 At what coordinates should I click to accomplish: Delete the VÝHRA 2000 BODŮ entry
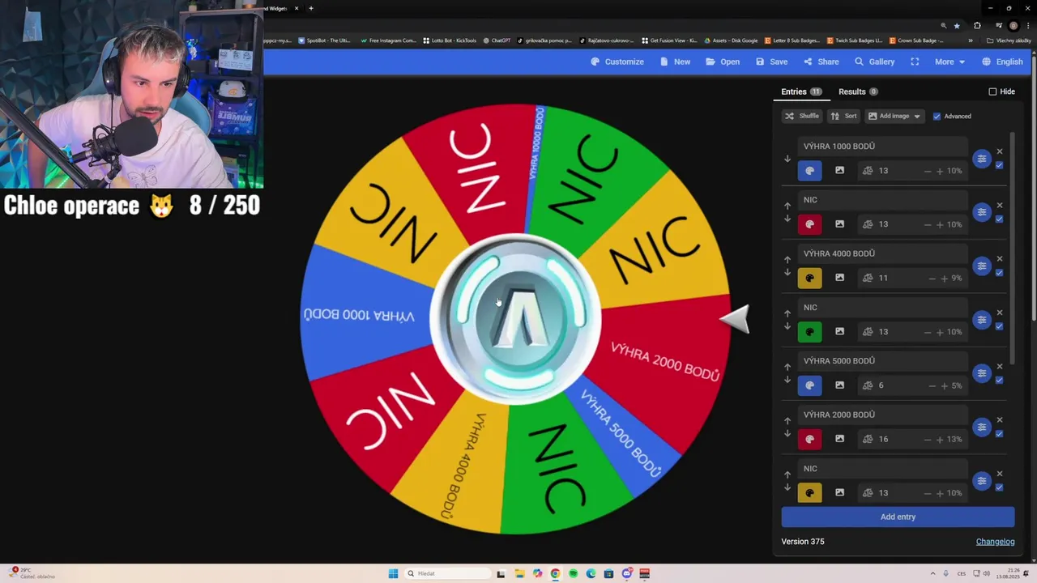pyautogui.click(x=1000, y=419)
